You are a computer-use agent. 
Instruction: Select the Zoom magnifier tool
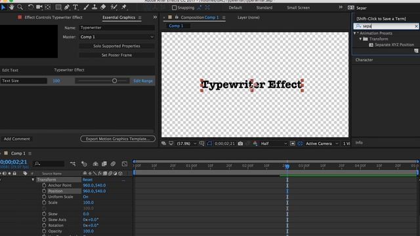[20, 7]
